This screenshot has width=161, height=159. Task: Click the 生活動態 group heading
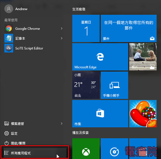[79, 9]
